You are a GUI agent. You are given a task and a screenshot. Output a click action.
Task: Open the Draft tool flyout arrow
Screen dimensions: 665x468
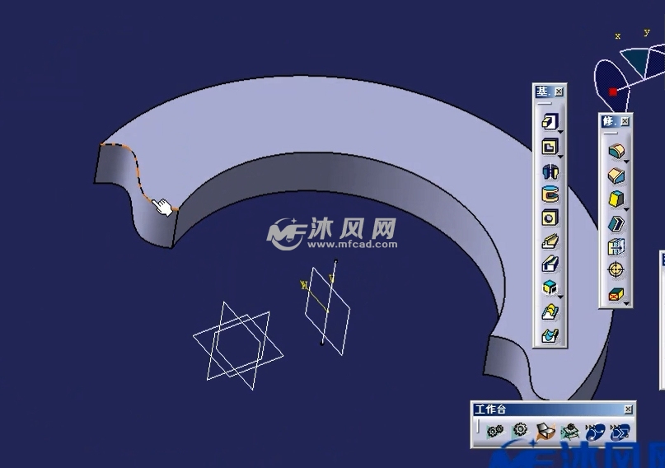[x=627, y=208]
